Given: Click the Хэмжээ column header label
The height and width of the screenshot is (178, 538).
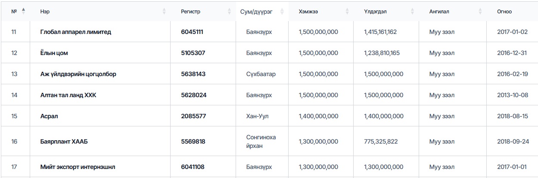Looking at the screenshot, I should (308, 12).
